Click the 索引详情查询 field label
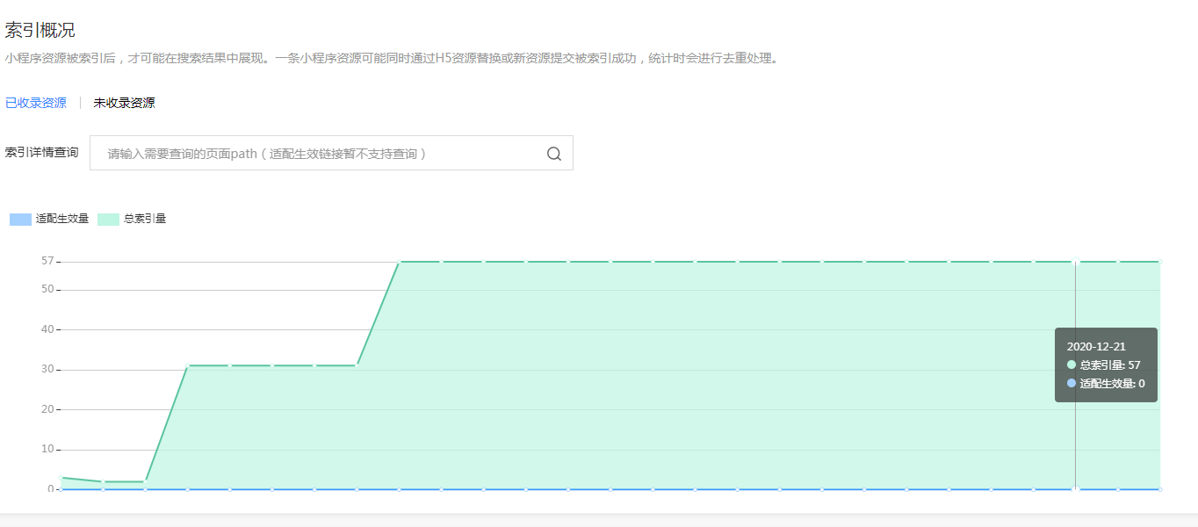1198x527 pixels. [x=41, y=152]
